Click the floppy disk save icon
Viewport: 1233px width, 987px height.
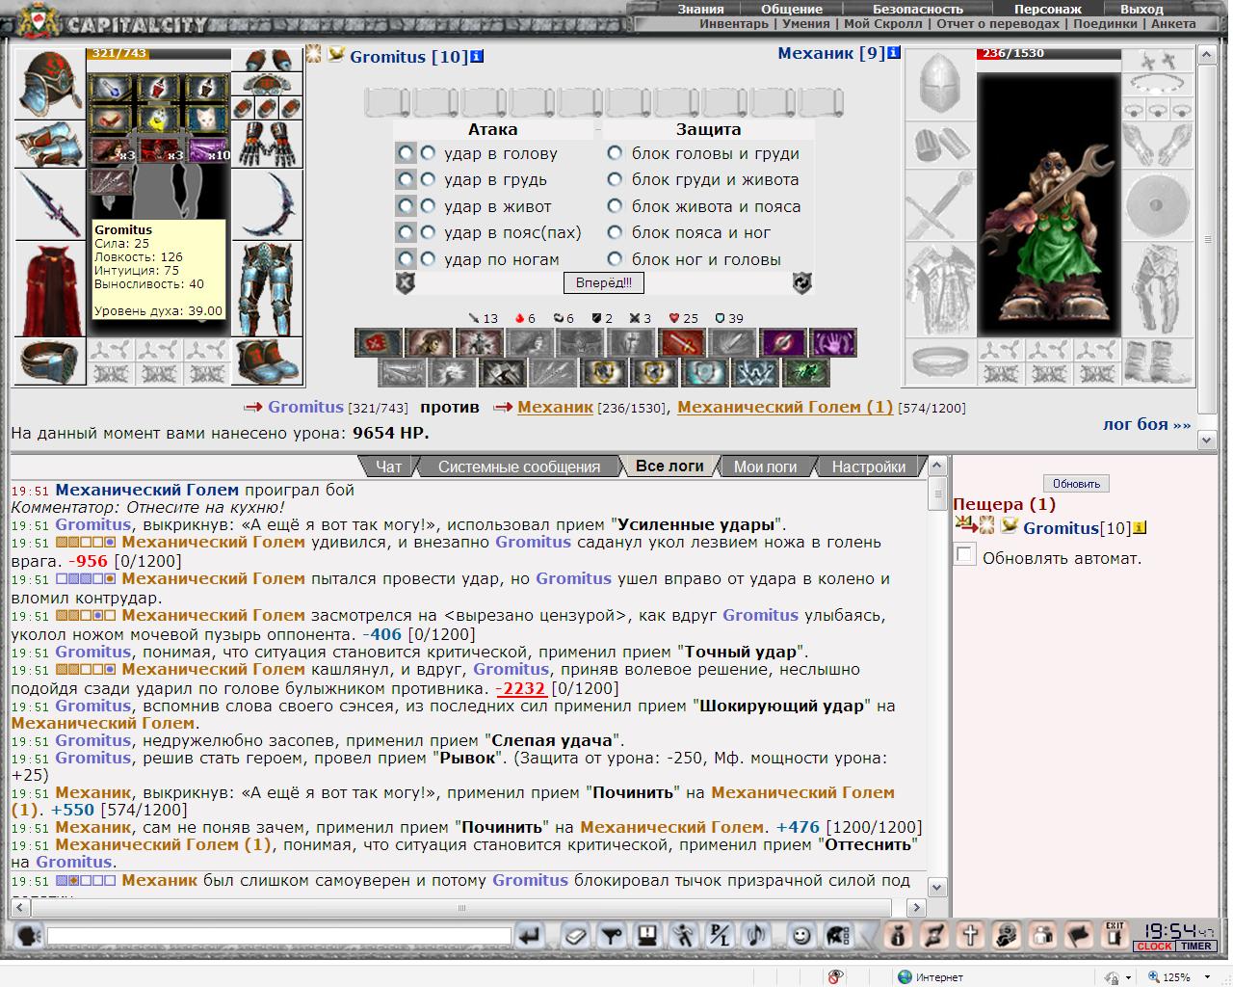(647, 935)
